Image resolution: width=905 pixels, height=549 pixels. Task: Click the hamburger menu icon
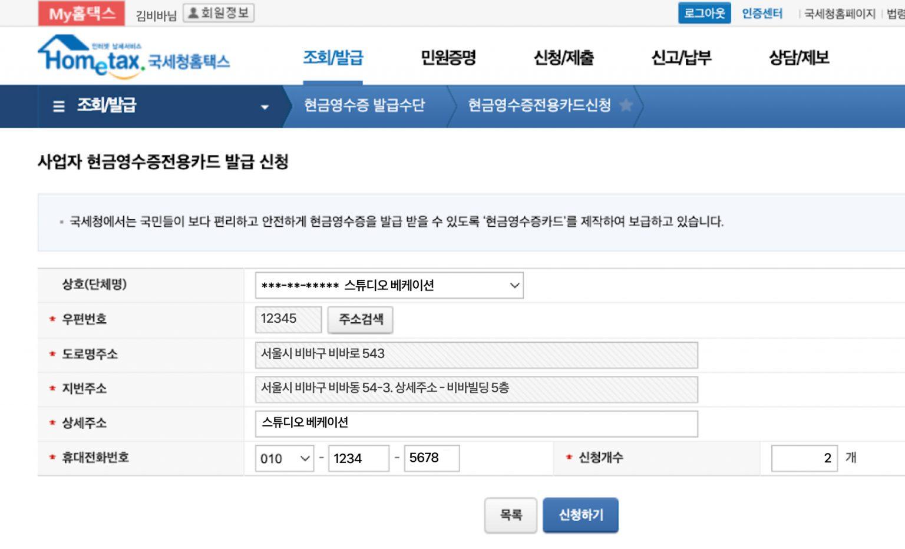59,106
